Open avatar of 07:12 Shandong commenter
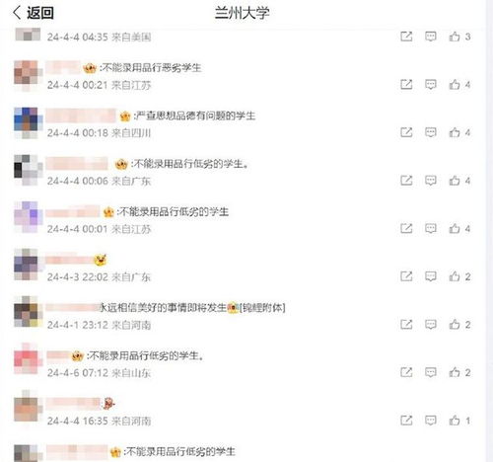Screen dimensions: 493x462 point(28,359)
